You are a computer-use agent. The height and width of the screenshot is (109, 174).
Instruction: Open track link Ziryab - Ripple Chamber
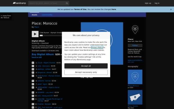coord(46,63)
